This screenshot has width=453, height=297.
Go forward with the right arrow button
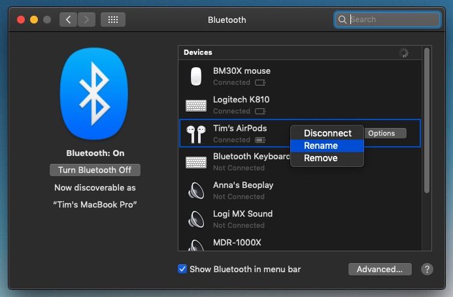pos(86,20)
